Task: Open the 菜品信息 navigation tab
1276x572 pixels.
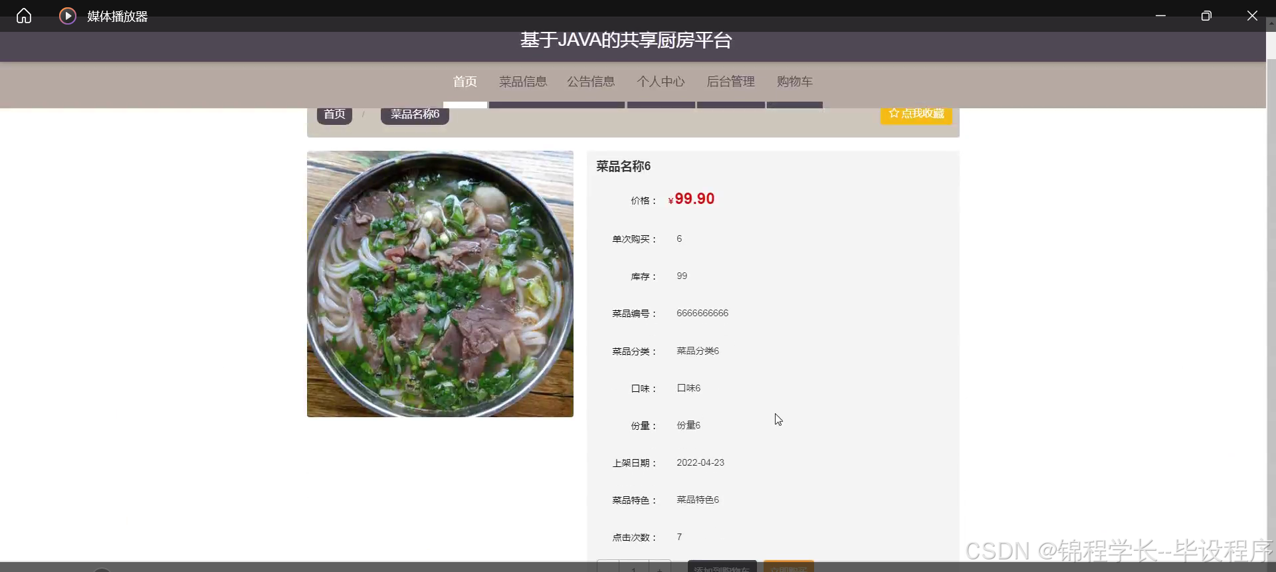Action: [x=523, y=82]
